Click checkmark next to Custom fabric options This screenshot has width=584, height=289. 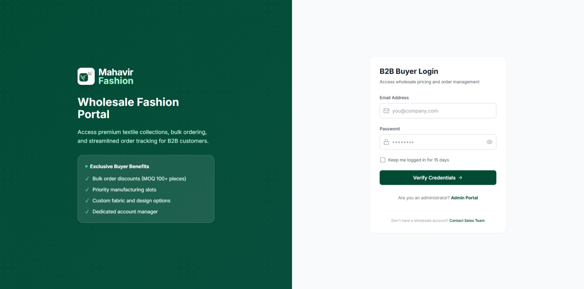[87, 201]
